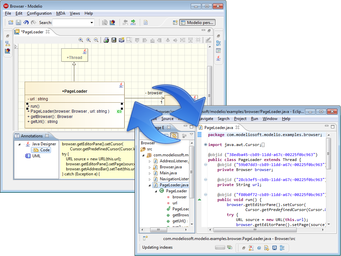Screen dimensions: 341x256
Task: Save the diagram using the black floppy icon
Action: click(x=114, y=40)
